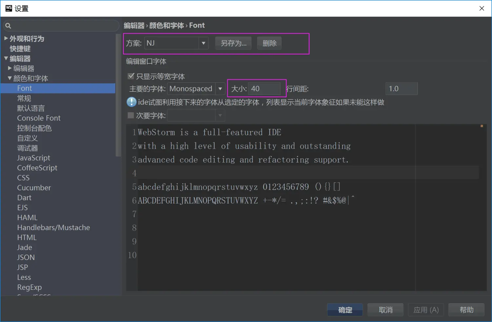Open JavaScript color settings

tap(33, 158)
